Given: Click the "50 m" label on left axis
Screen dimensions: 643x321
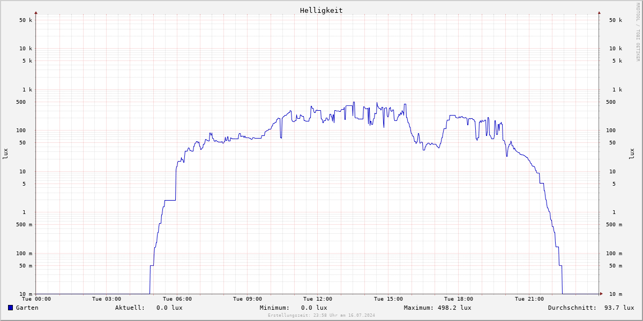Looking at the screenshot, I should coord(26,266).
